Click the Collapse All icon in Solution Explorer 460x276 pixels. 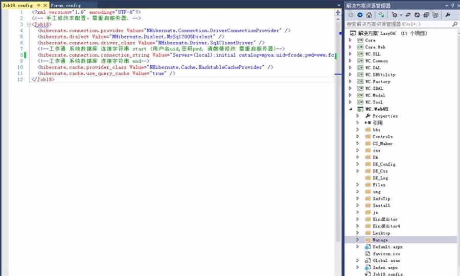pos(426,15)
